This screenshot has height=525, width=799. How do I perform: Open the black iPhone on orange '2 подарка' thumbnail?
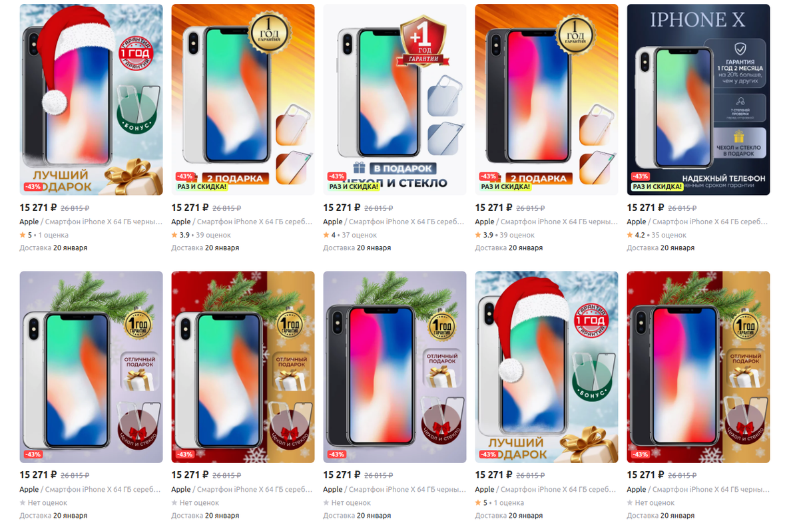(547, 100)
